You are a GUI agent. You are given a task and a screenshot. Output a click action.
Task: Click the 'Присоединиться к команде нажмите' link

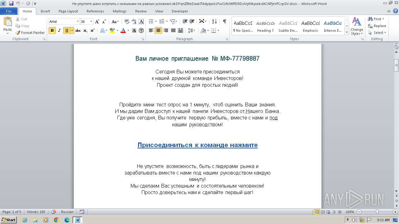pyautogui.click(x=198, y=145)
